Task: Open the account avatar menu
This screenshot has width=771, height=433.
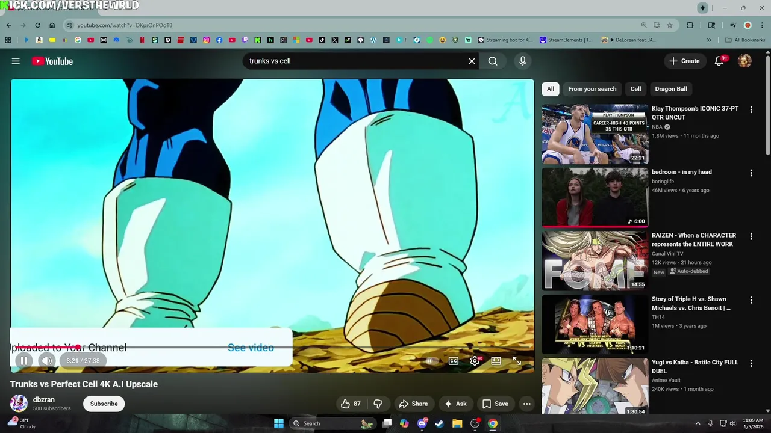Action: pyautogui.click(x=744, y=61)
